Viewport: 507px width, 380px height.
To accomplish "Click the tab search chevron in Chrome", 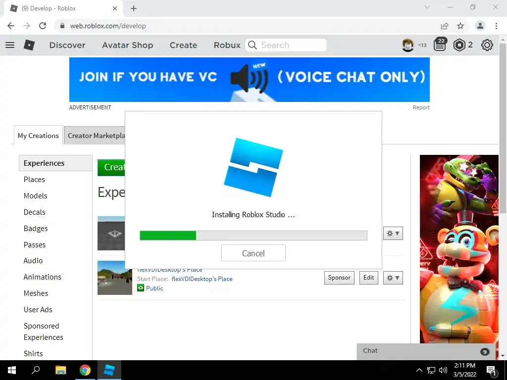I will [427, 7].
